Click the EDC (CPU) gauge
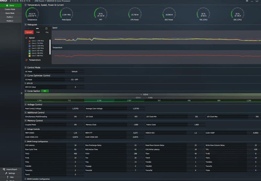Screen dimensions: 261x181 [238, 14]
